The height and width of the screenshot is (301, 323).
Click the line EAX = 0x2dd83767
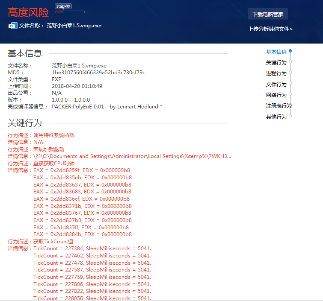click(82, 213)
